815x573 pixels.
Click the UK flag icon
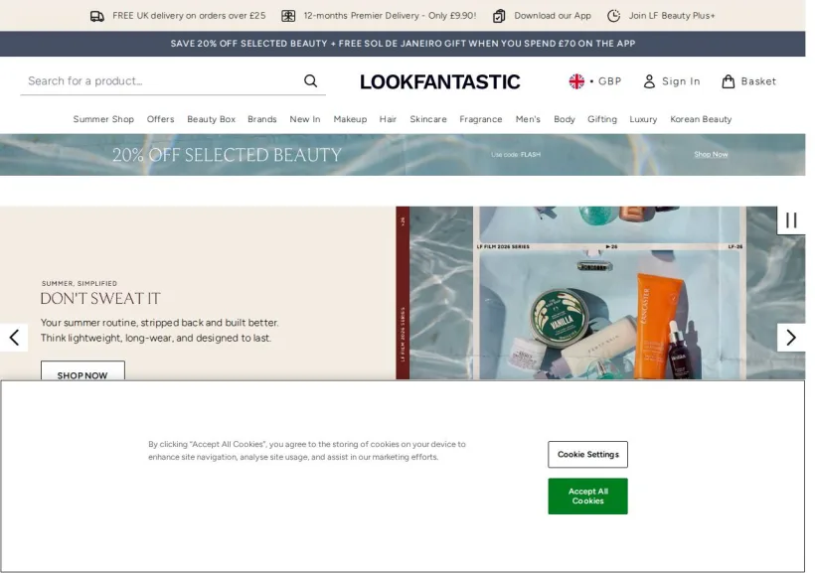click(x=576, y=81)
